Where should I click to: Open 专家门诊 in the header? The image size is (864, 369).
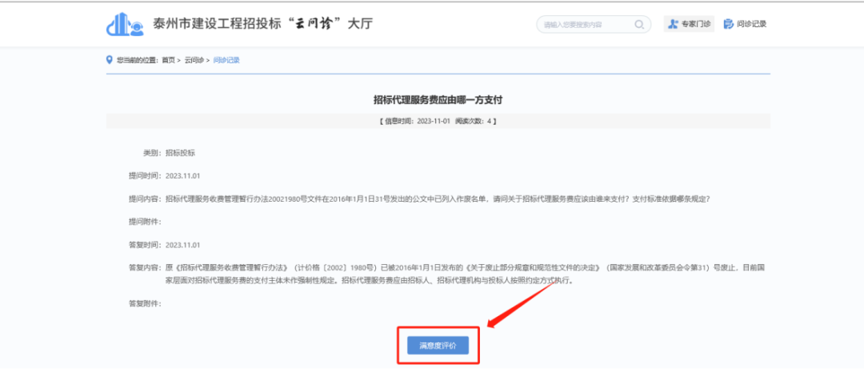pos(690,24)
